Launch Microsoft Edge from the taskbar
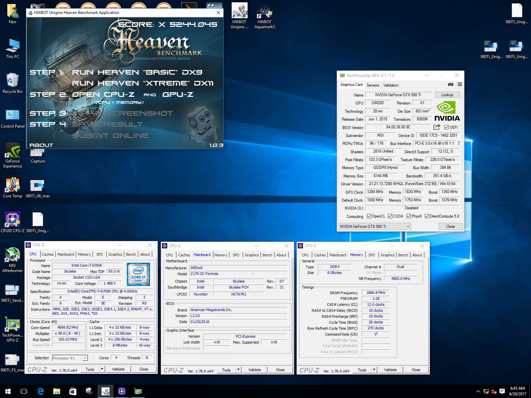The width and height of the screenshot is (531, 398). coord(40,391)
